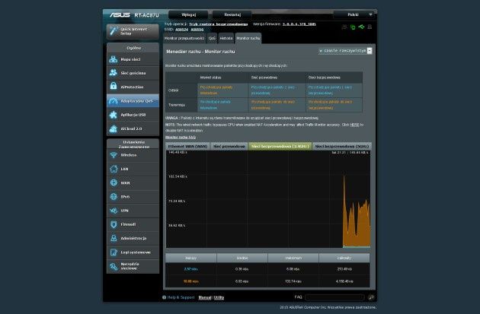Screen dimensions: 480x314
Task: Click 'bieżący' column header in stats table
Action: tap(191, 258)
